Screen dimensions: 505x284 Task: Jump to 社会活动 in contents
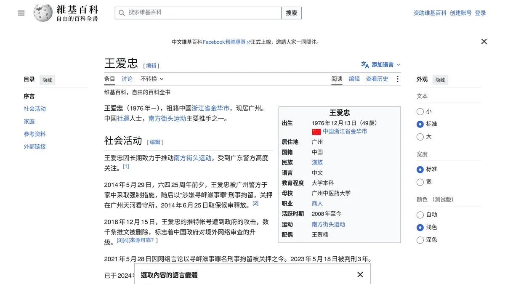[x=35, y=109]
